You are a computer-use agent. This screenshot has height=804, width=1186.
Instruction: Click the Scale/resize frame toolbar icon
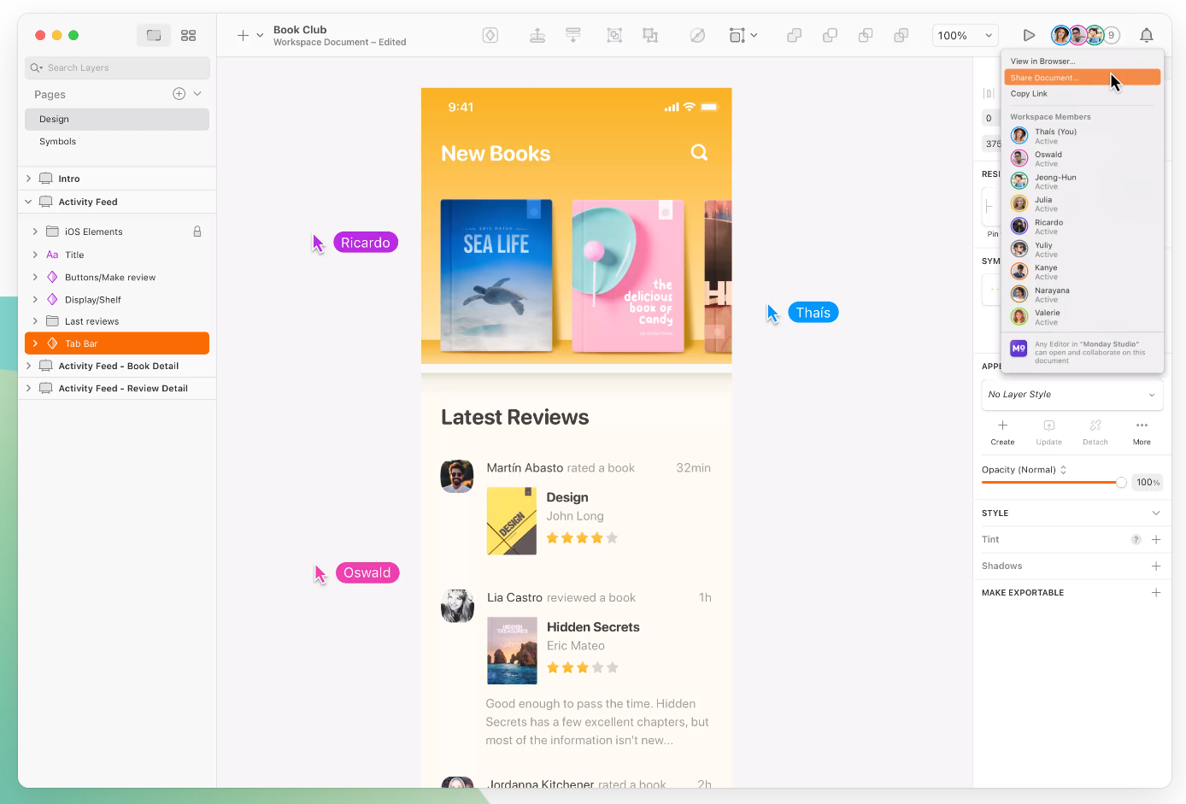click(737, 35)
